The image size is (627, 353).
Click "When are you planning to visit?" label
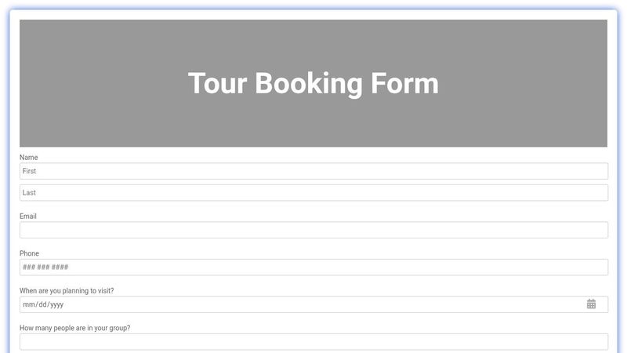(x=67, y=291)
